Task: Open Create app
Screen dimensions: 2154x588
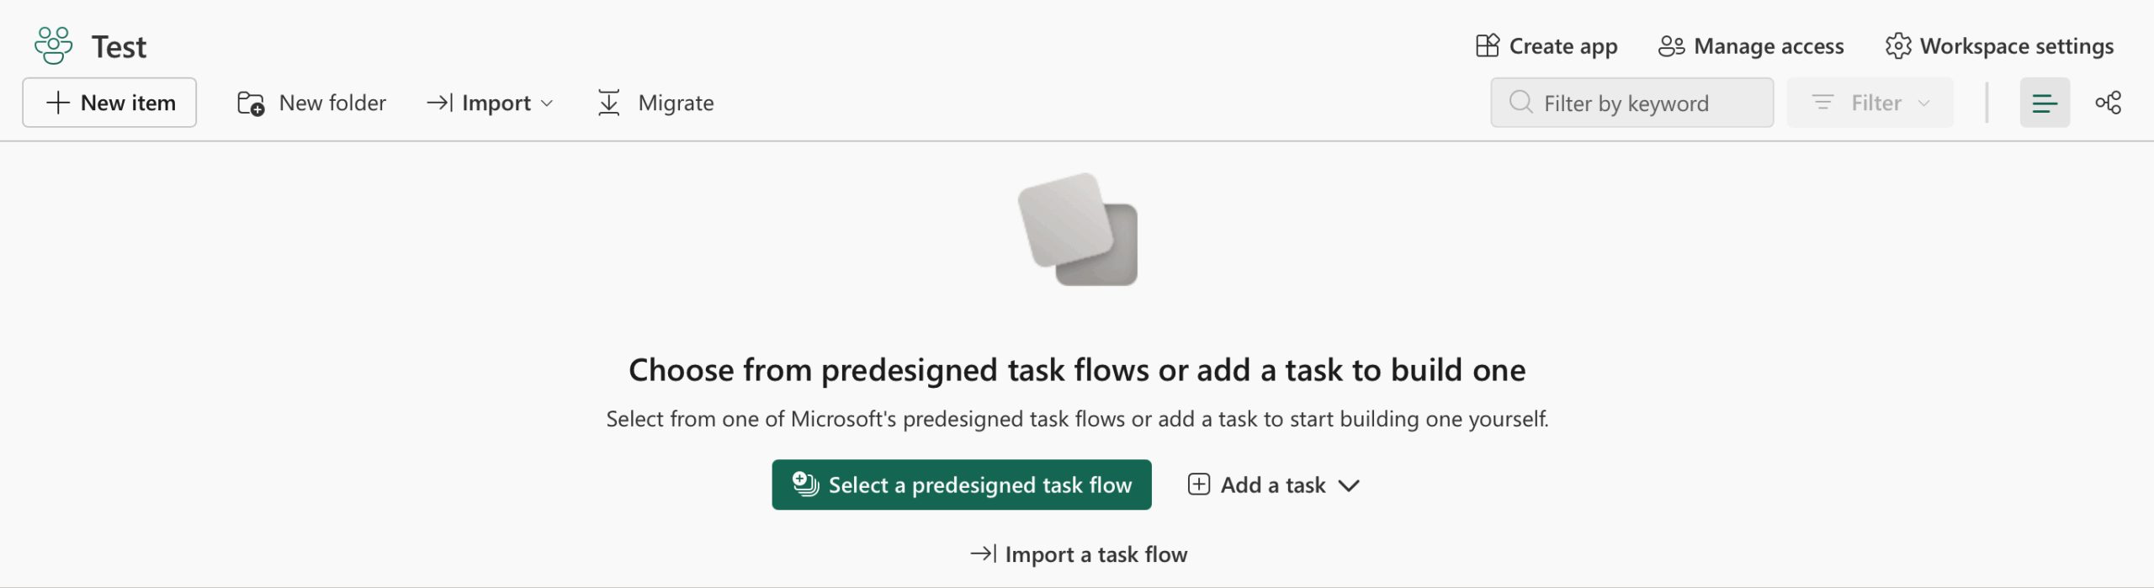Action: 1547,46
